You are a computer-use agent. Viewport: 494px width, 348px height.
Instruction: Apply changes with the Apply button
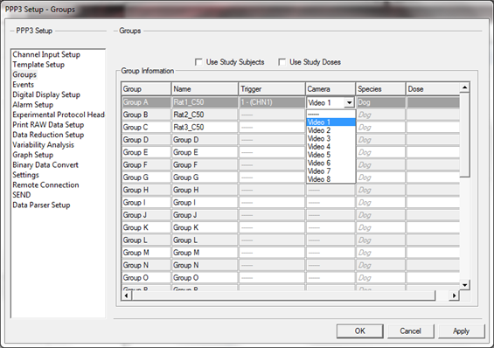tap(462, 331)
